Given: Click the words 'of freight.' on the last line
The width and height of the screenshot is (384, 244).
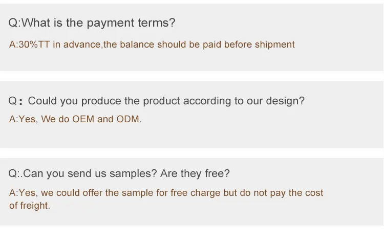Looking at the screenshot, I should click(x=30, y=206).
